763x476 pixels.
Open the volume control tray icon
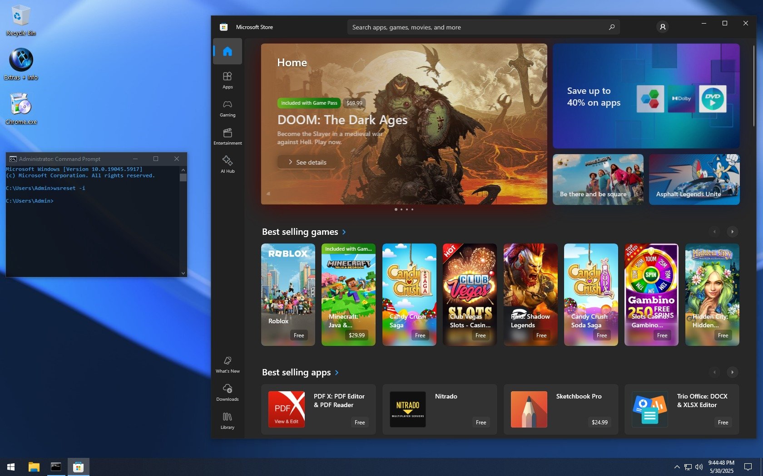[x=699, y=467]
